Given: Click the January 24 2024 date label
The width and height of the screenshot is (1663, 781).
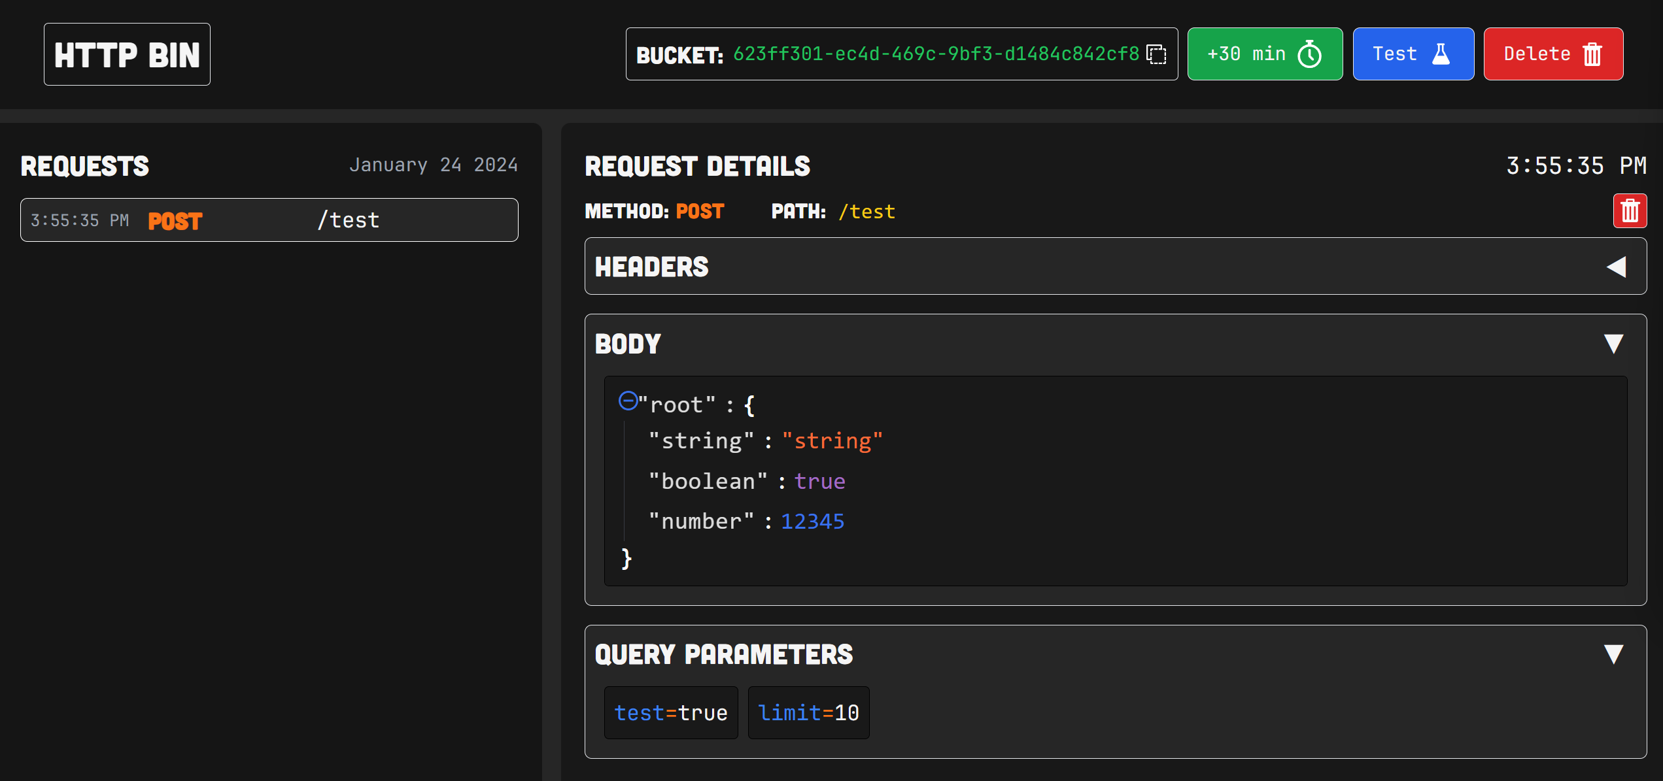Looking at the screenshot, I should [x=434, y=165].
